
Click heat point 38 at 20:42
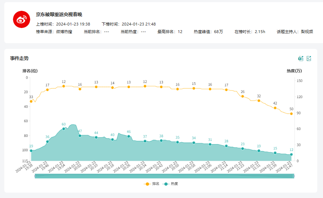(x=161, y=141)
